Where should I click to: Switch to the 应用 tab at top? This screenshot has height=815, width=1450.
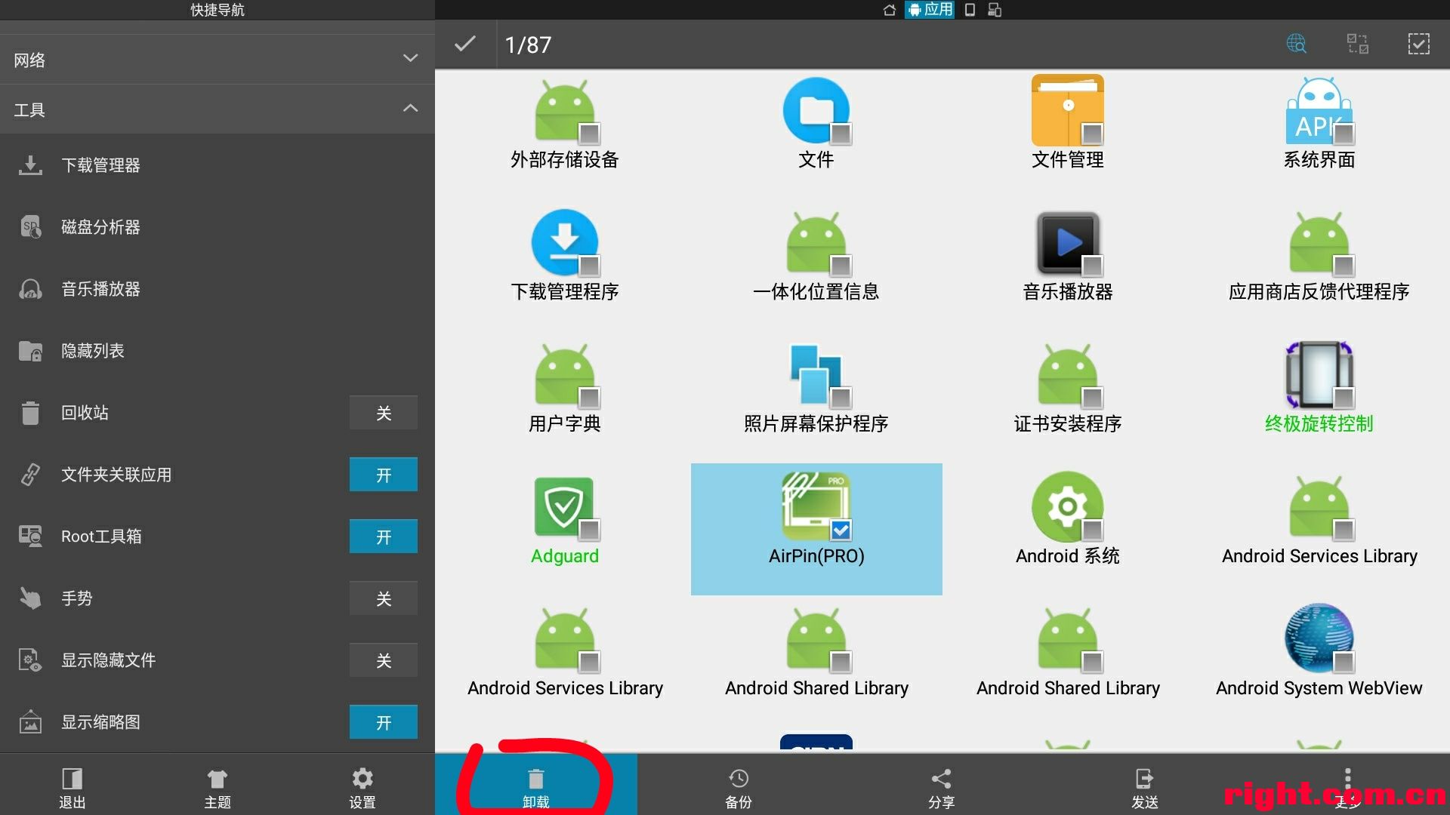(x=930, y=10)
